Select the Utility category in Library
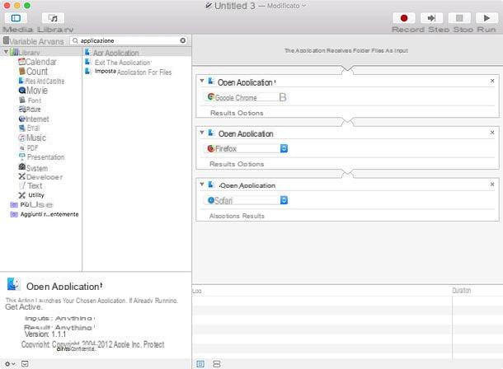The height and width of the screenshot is (369, 503). [x=31, y=195]
